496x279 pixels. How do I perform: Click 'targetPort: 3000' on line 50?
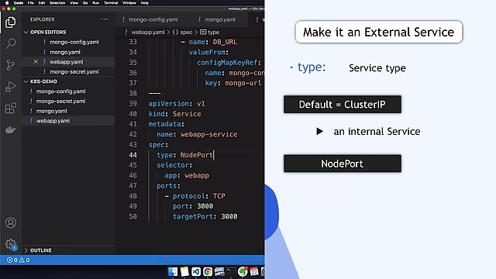click(205, 217)
